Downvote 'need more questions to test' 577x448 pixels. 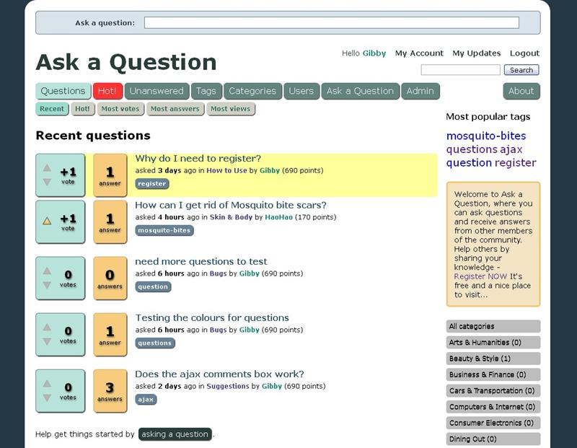pos(47,285)
